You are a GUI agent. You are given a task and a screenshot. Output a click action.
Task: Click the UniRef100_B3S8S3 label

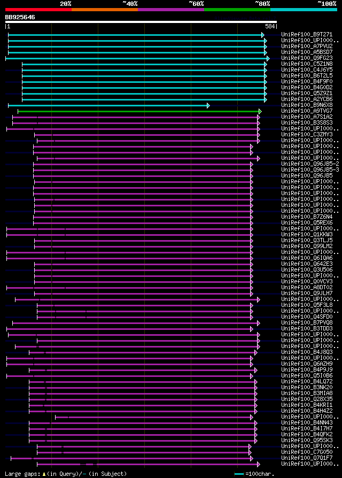pos(307,123)
